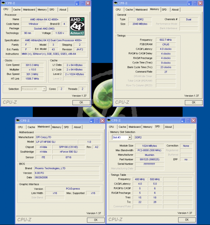210x225 pixels.
Task: Click the memory Size value 2048 MBytes
Action: 140,24
